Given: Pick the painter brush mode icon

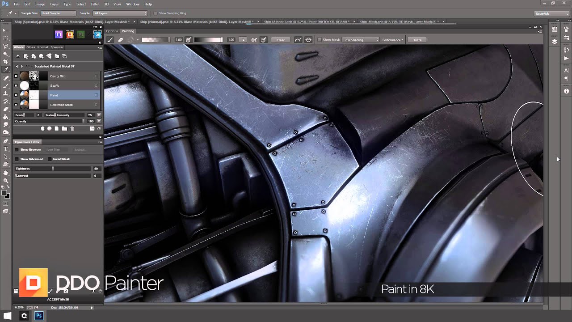Looking at the screenshot, I should click(110, 40).
